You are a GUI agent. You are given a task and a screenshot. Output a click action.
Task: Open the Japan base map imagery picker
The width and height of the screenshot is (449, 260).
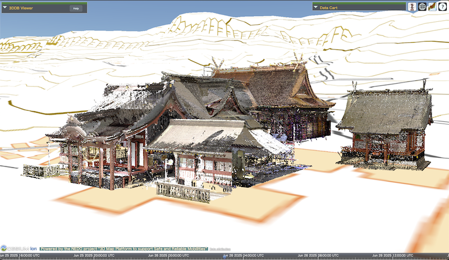pyautogui.click(x=432, y=7)
